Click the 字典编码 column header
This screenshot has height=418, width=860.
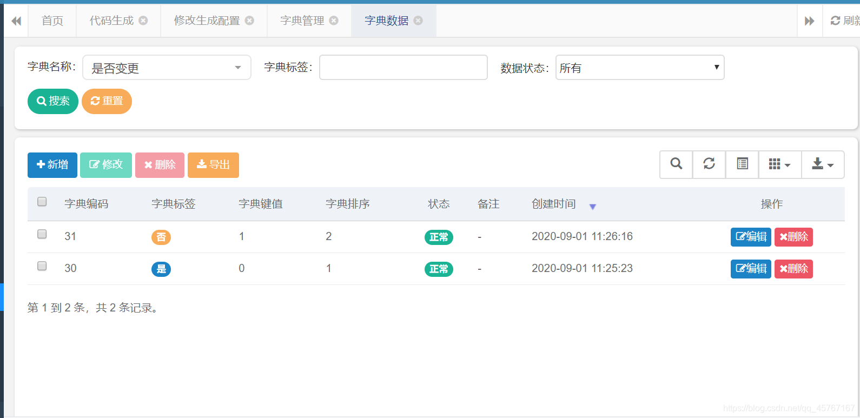point(87,204)
